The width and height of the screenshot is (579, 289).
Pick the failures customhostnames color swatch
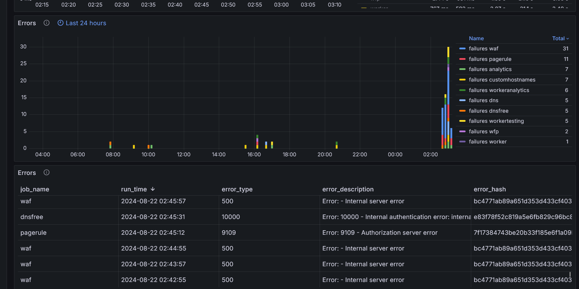click(x=462, y=80)
